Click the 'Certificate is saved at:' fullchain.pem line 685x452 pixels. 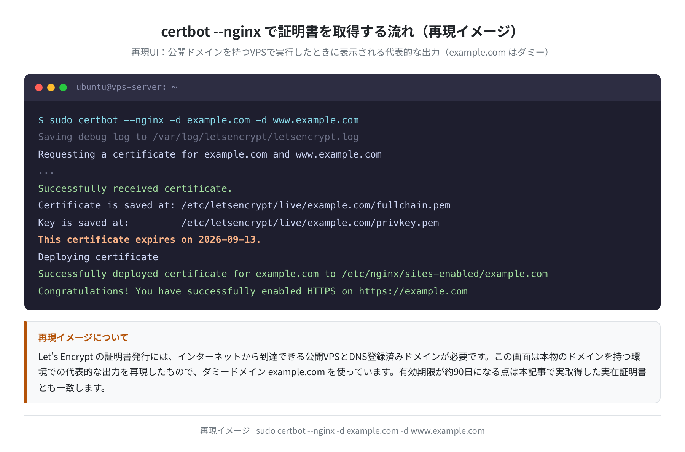pyautogui.click(x=244, y=205)
